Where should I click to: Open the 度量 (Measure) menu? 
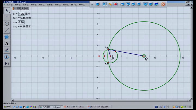(50, 5)
